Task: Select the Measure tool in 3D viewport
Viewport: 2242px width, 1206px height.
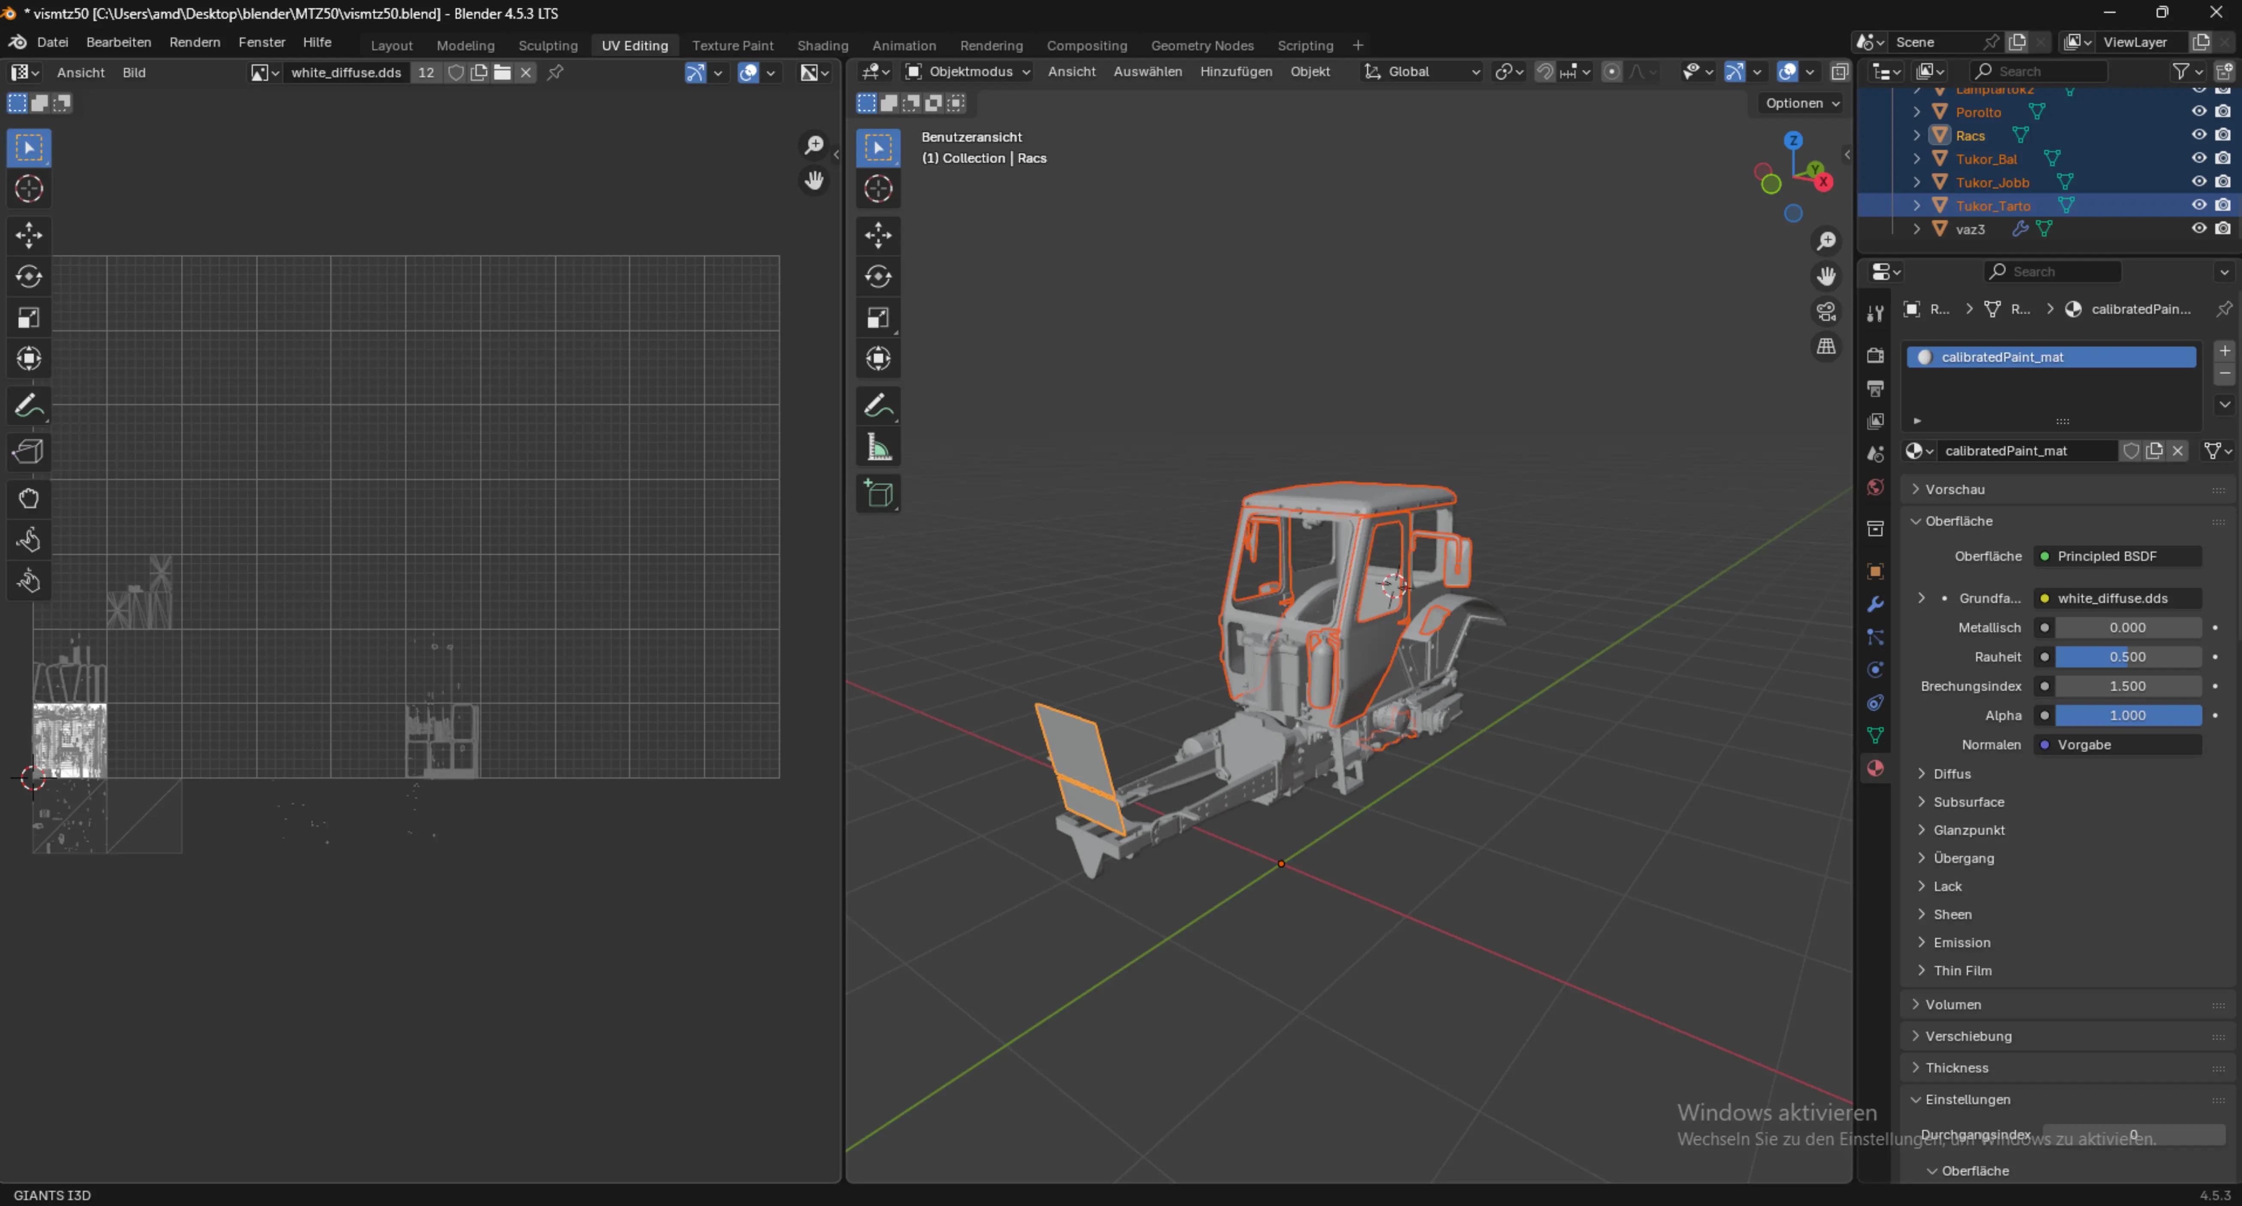Action: 878,449
